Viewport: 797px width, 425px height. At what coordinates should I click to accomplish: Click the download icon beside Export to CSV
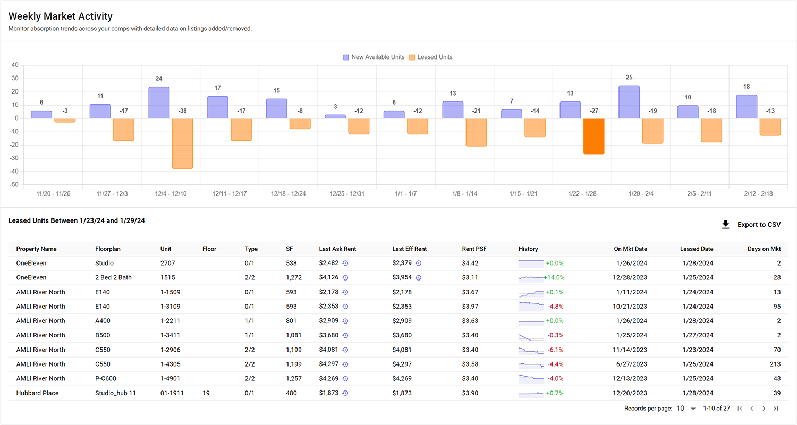(726, 224)
